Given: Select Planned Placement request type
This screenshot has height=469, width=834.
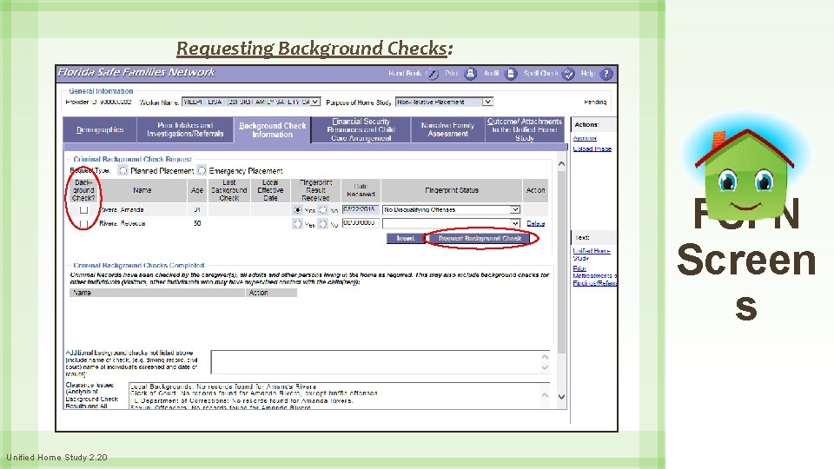Looking at the screenshot, I should 122,171.
